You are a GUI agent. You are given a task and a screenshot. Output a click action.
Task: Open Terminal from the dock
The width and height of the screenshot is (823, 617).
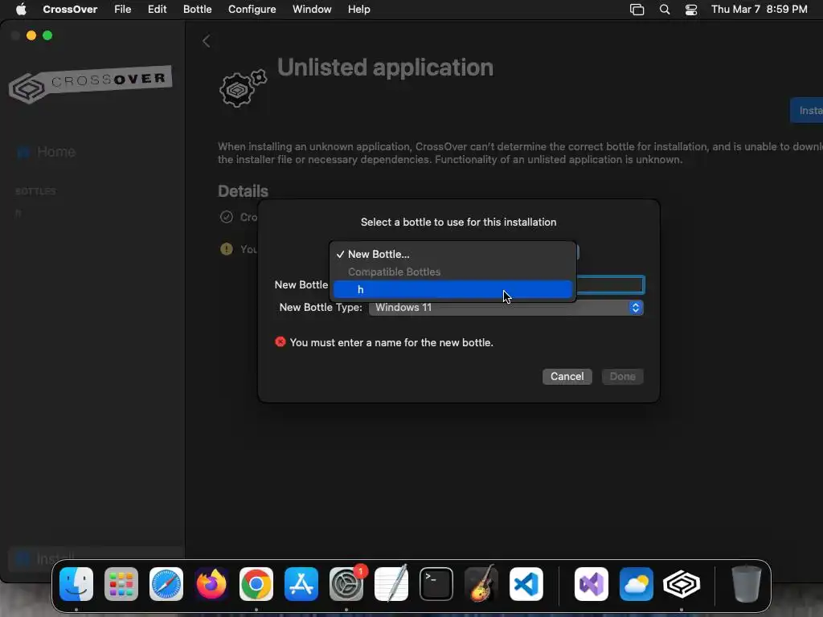436,584
